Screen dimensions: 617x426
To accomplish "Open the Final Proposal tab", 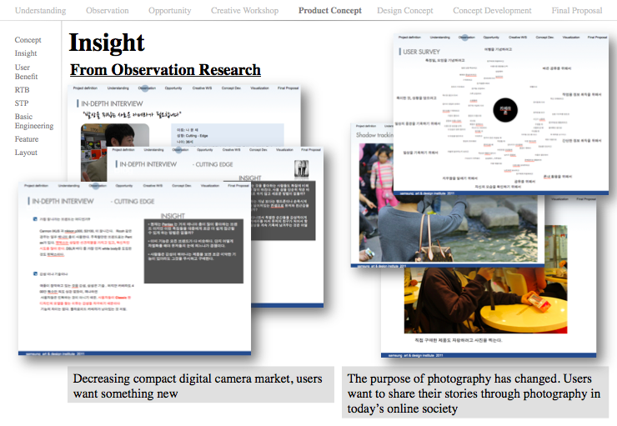I will [x=576, y=11].
